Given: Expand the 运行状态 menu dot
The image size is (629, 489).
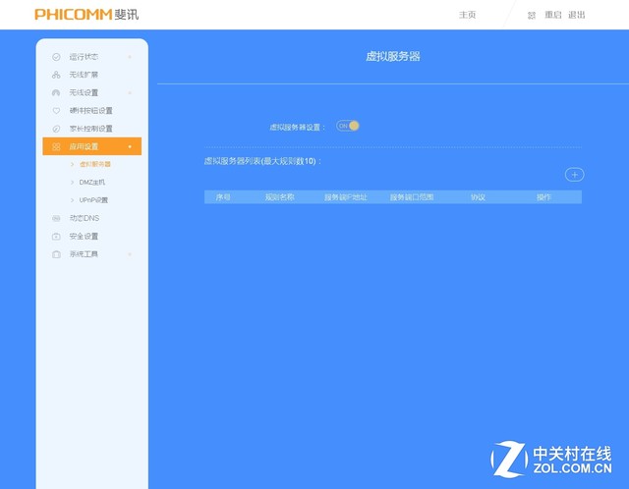Looking at the screenshot, I should click(130, 57).
